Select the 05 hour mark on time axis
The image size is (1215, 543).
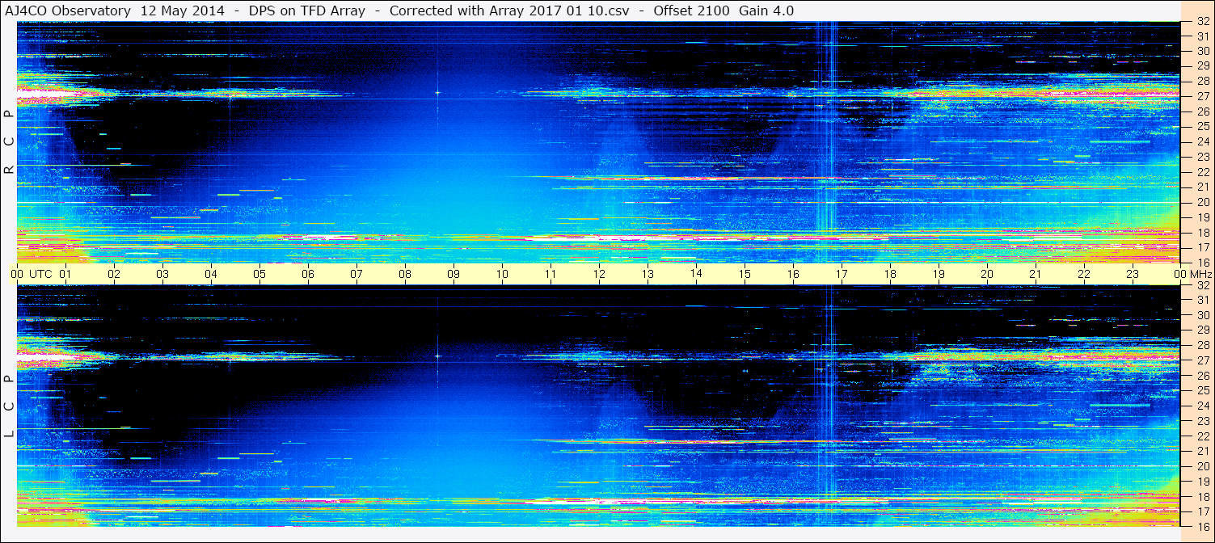(259, 274)
